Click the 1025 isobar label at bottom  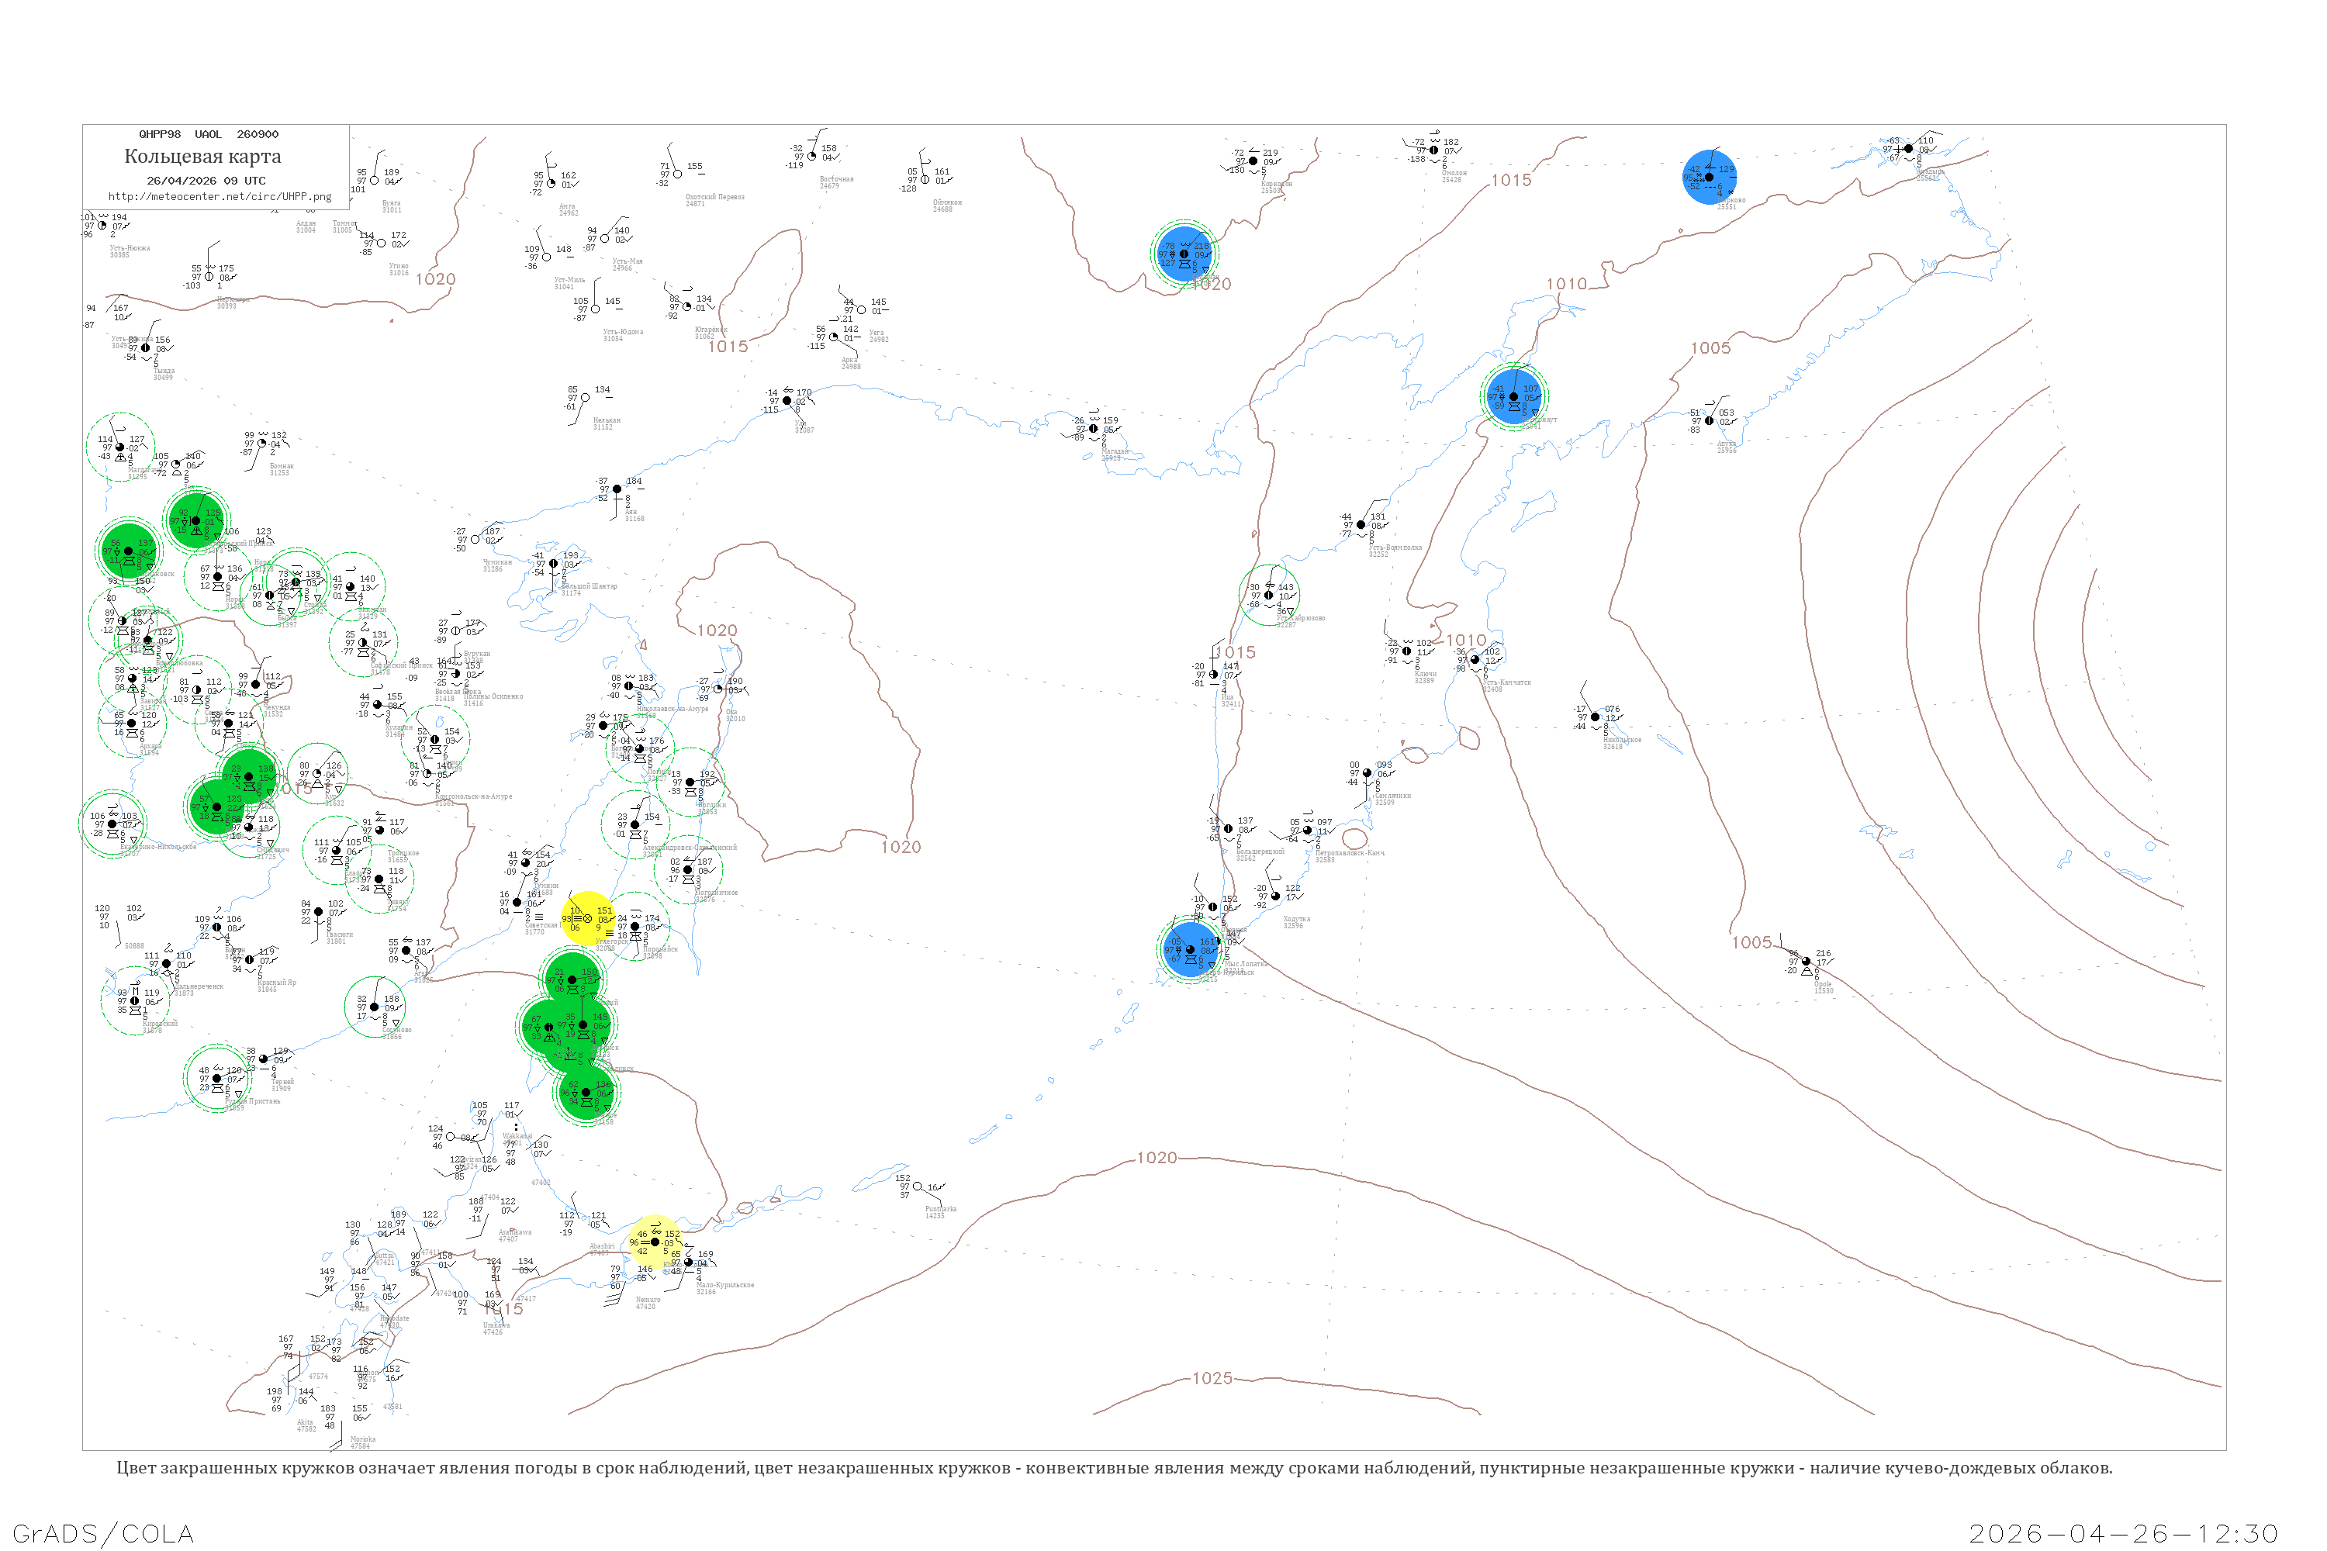coord(1212,1378)
